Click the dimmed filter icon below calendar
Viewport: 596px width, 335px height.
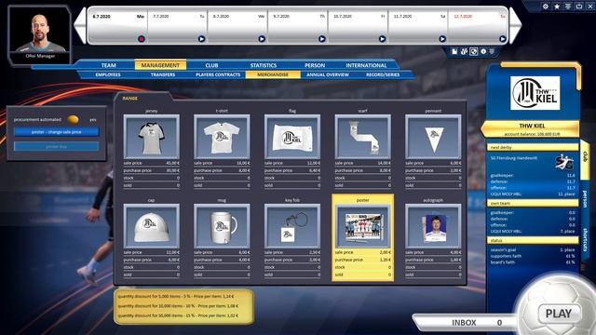coord(492,51)
